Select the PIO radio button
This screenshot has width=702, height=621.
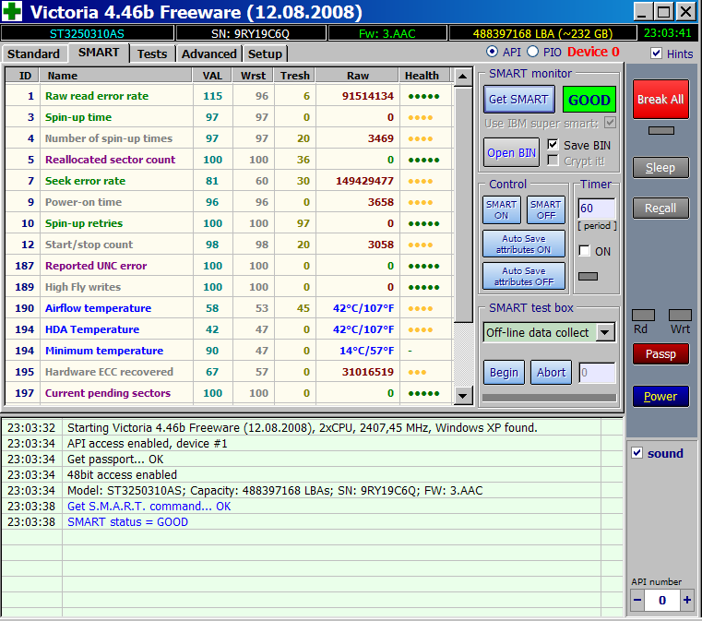(531, 52)
